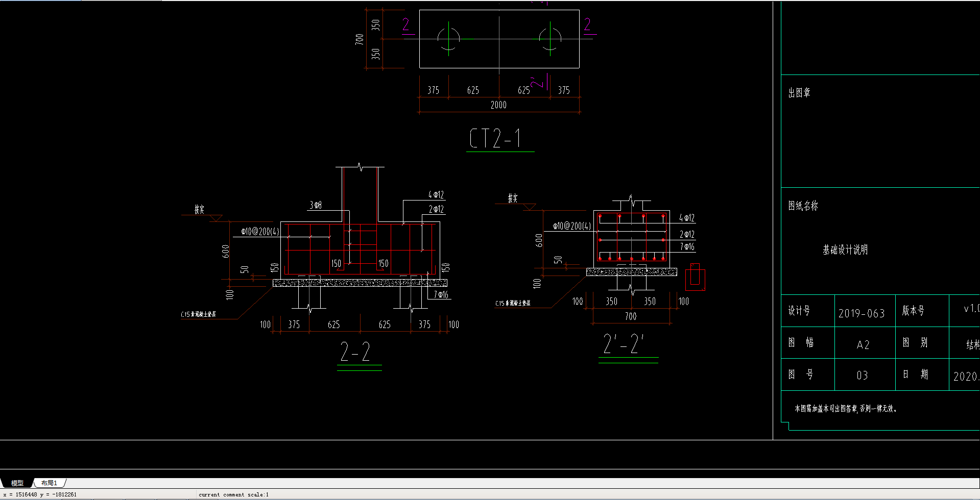Viewport: 980px width, 500px height.
Task: Select the 7Φ16 label in section 2'-2'
Action: (x=687, y=246)
